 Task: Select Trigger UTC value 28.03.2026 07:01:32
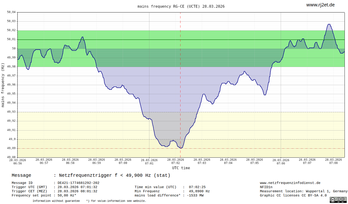(x=77, y=187)
